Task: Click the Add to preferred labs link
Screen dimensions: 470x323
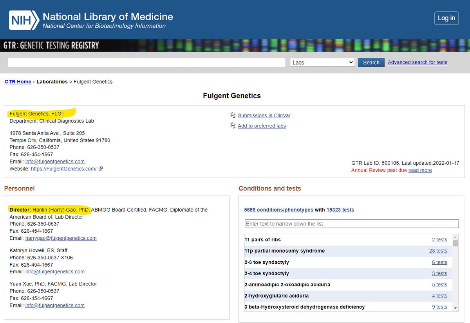Action: [262, 126]
